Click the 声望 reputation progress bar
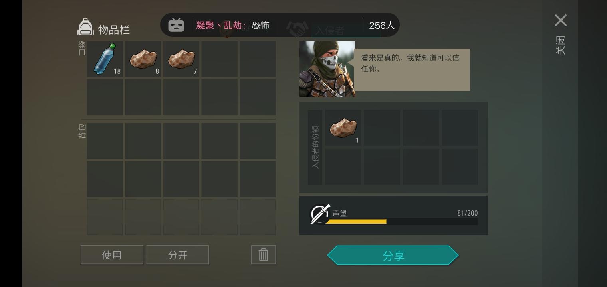607x287 pixels. click(x=401, y=222)
